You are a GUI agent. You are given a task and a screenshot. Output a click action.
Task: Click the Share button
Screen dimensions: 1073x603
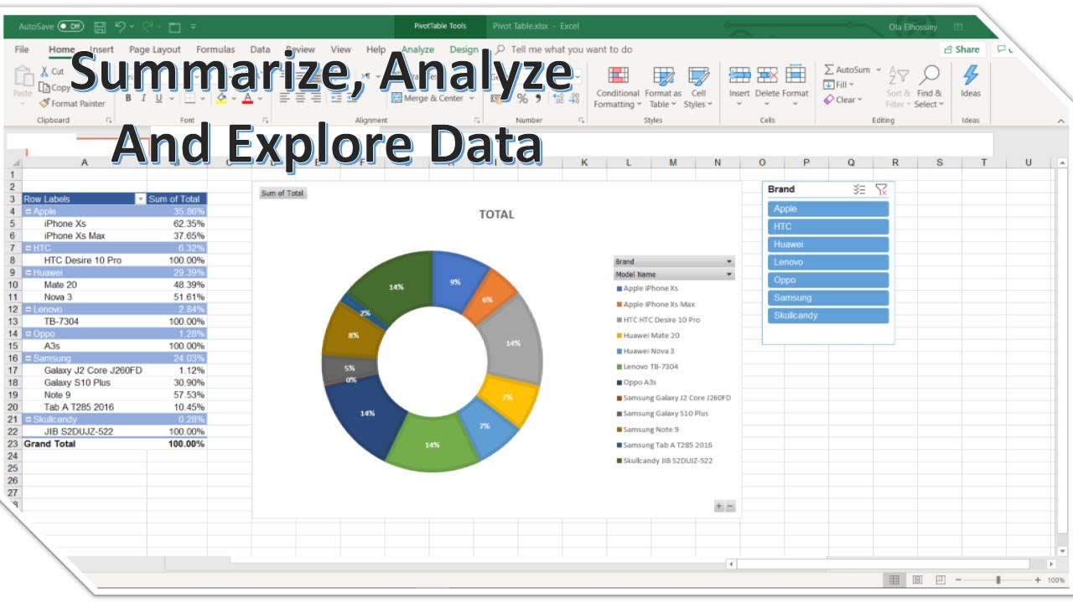962,49
